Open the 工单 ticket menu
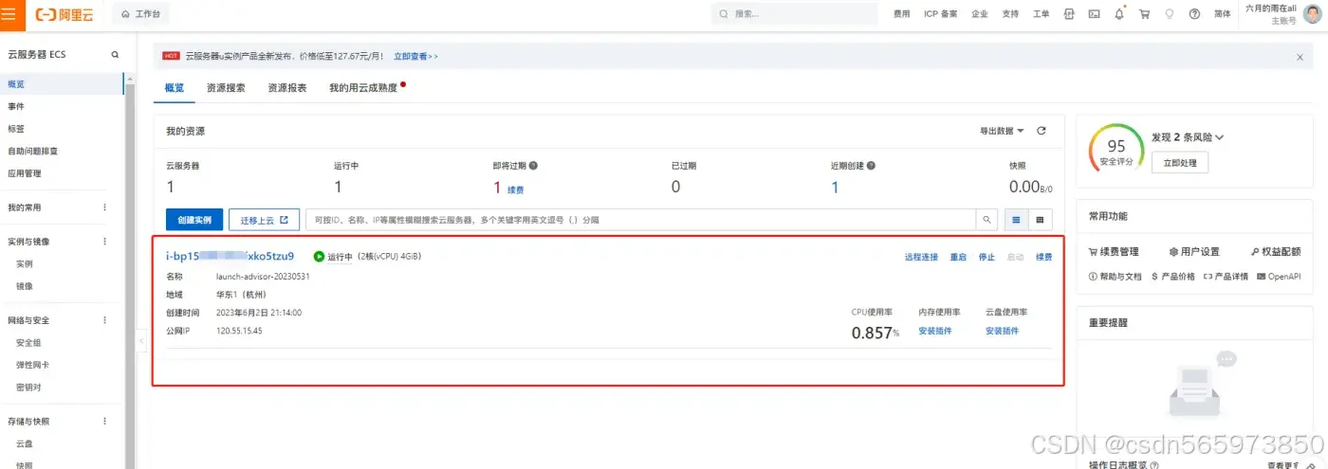The image size is (1328, 469). click(x=1041, y=14)
